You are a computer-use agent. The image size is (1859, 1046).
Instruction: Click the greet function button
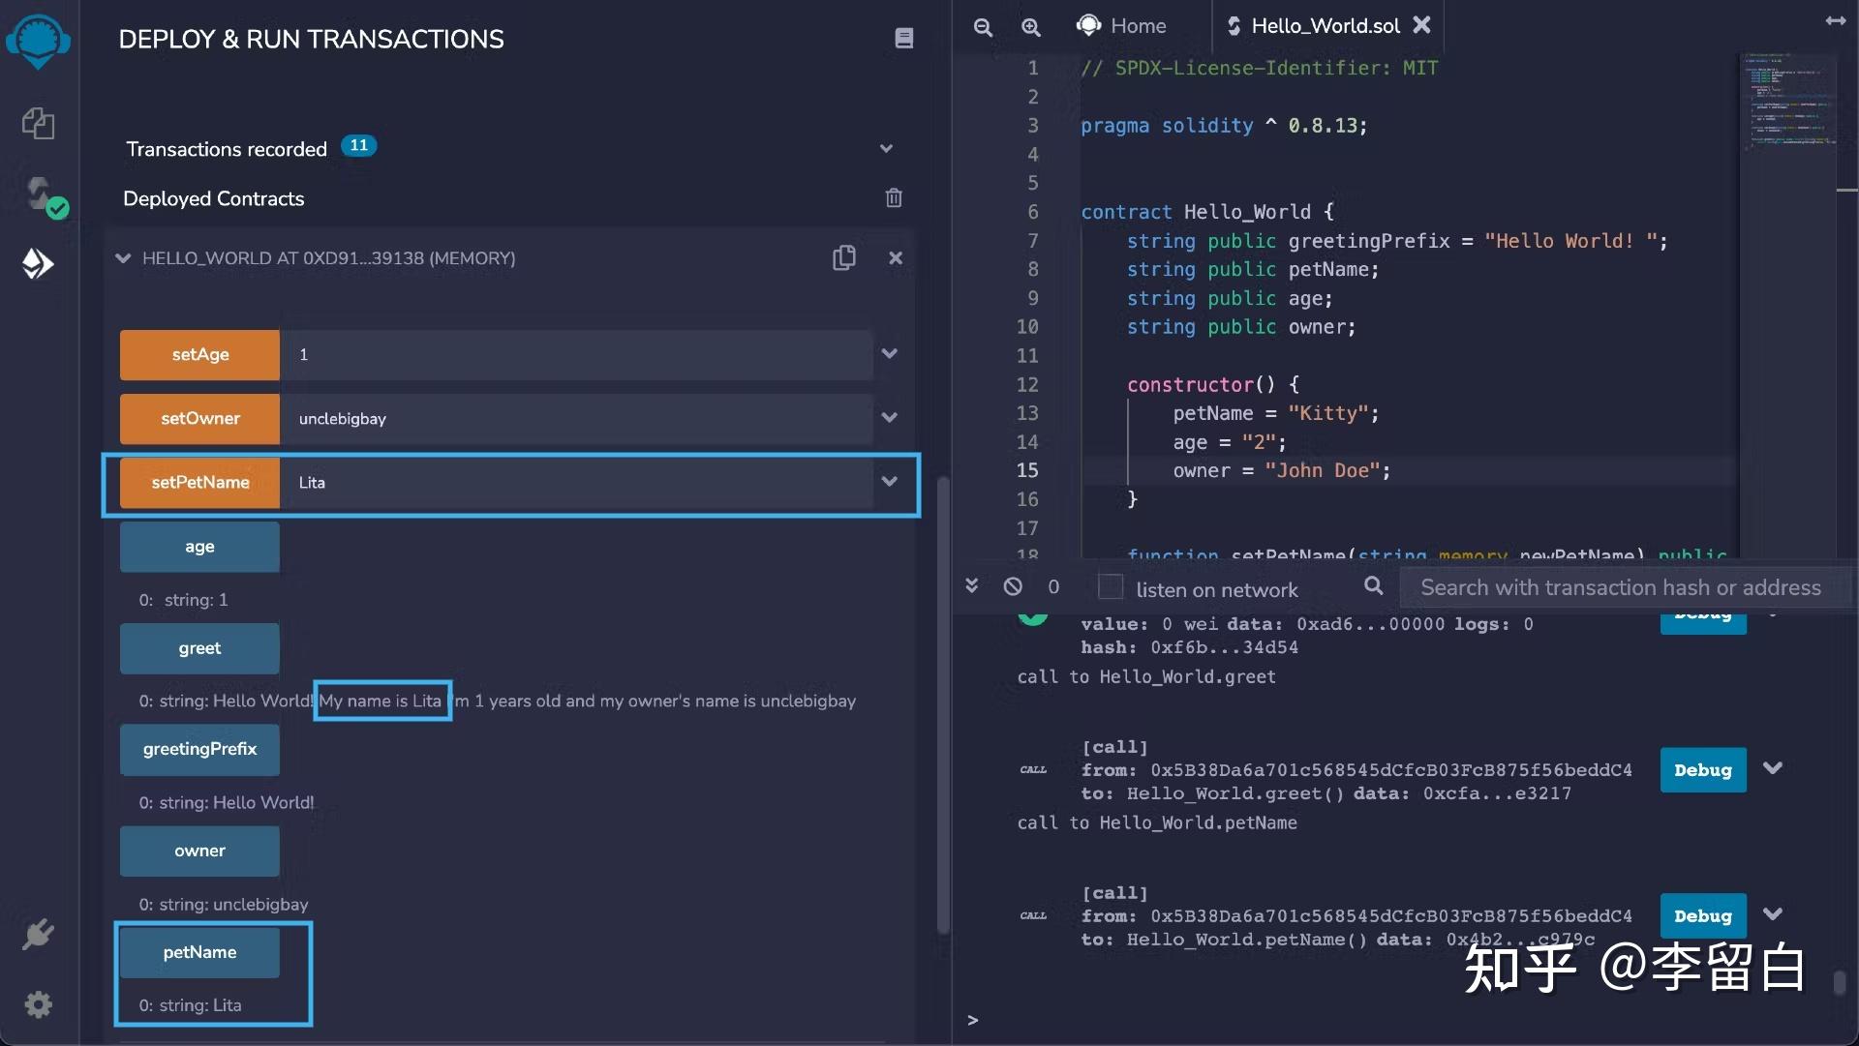pyautogui.click(x=199, y=648)
